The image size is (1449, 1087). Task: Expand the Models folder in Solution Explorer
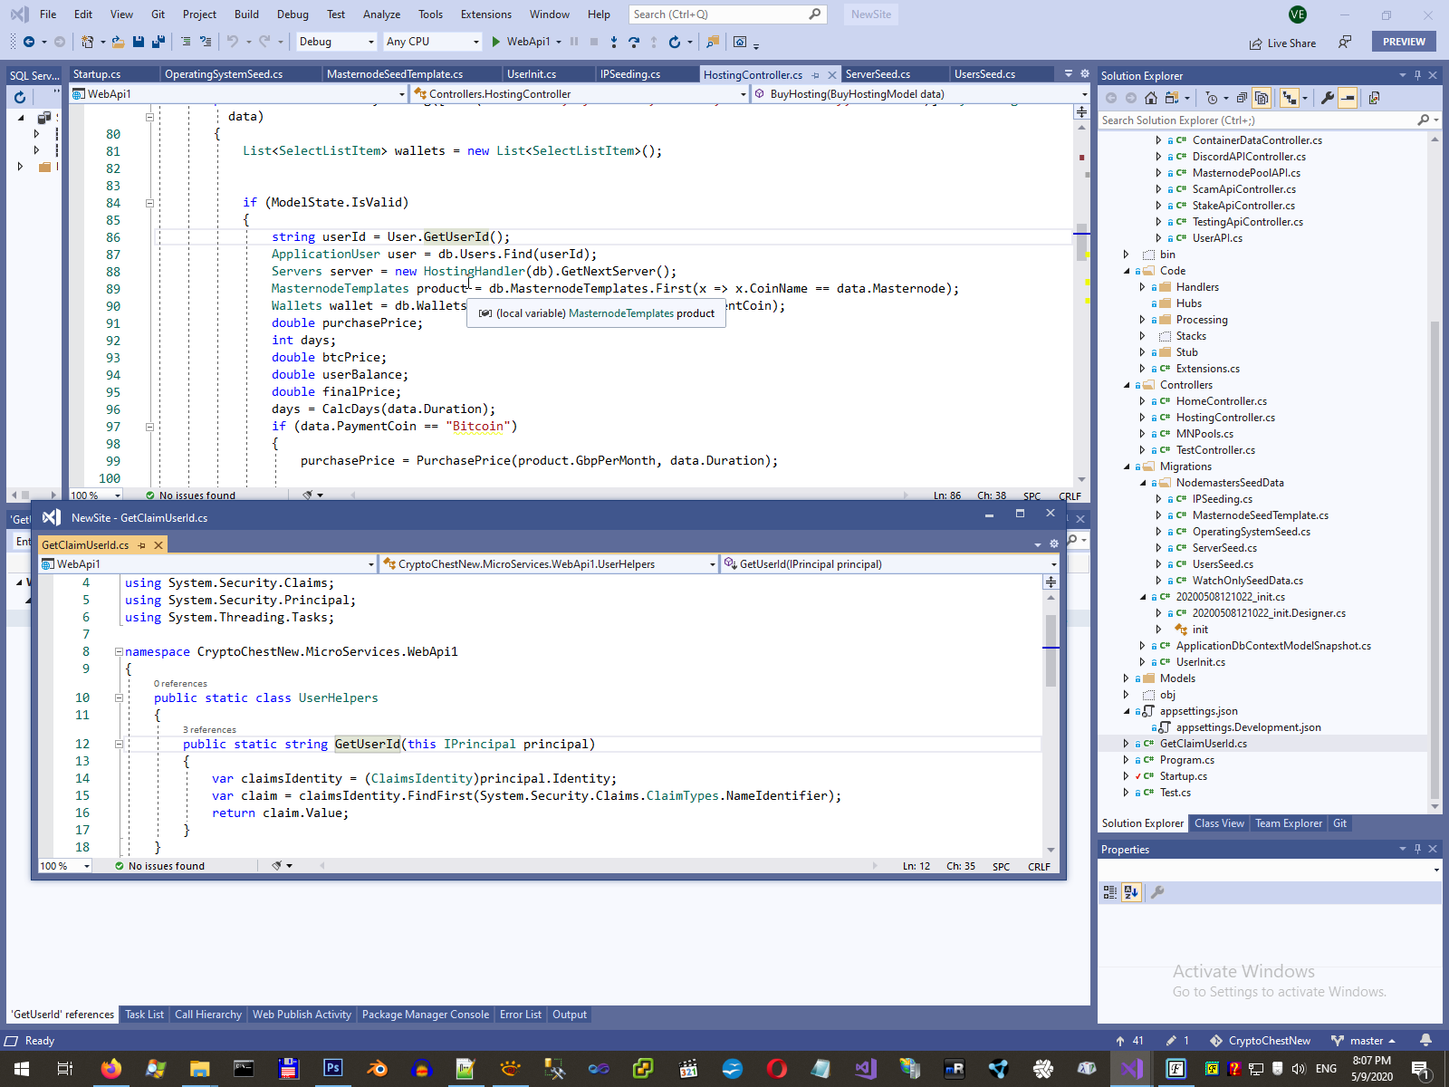click(1127, 678)
